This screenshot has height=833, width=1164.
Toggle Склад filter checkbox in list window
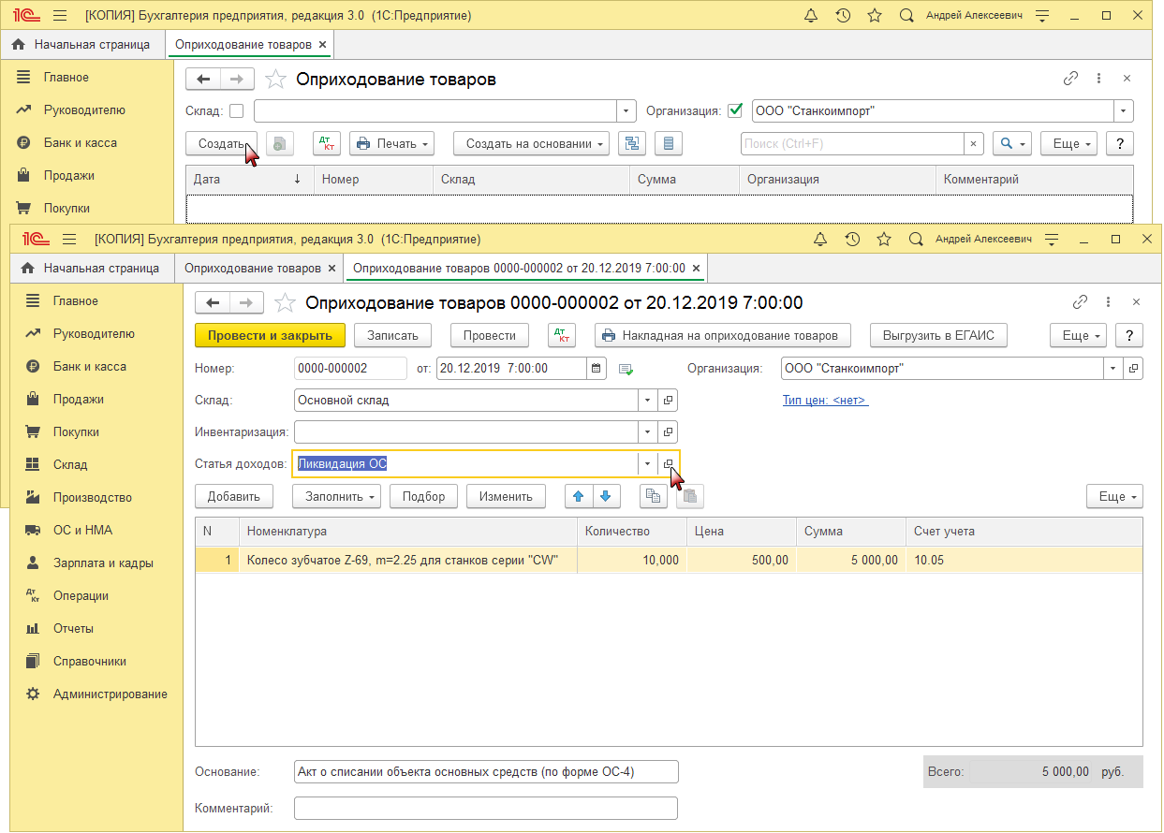pyautogui.click(x=236, y=110)
